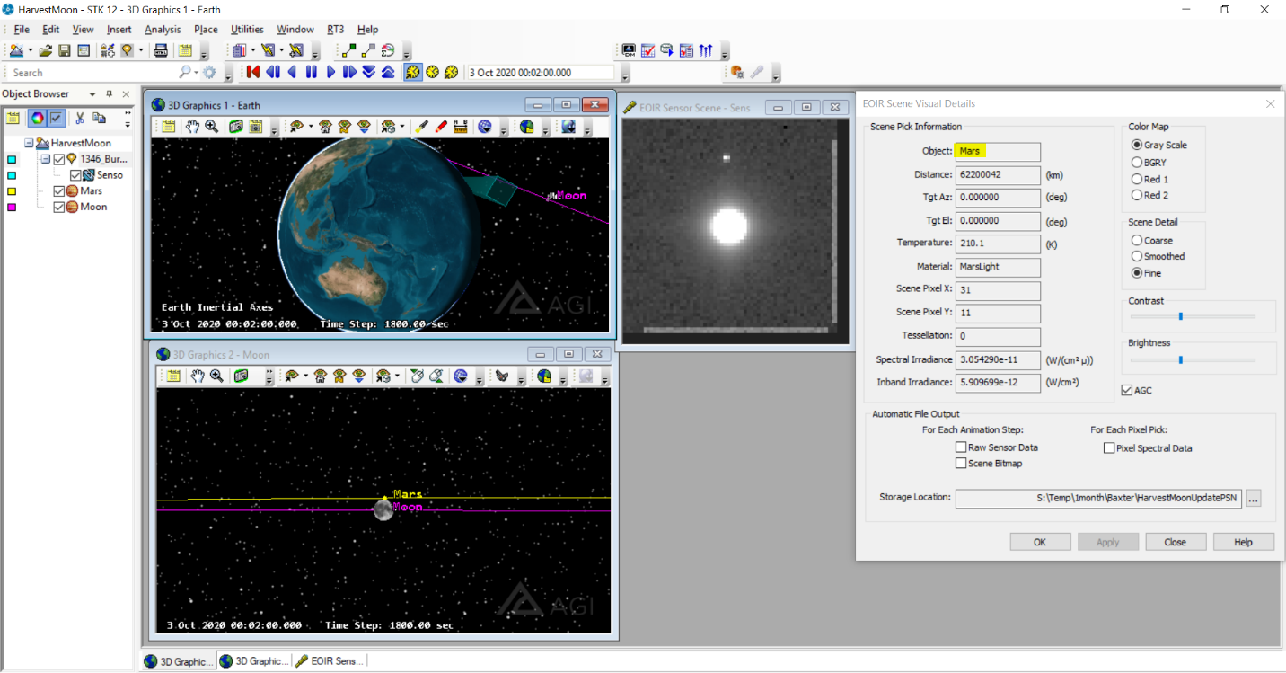The image size is (1286, 673).
Task: Open the File menu
Action: [x=22, y=30]
